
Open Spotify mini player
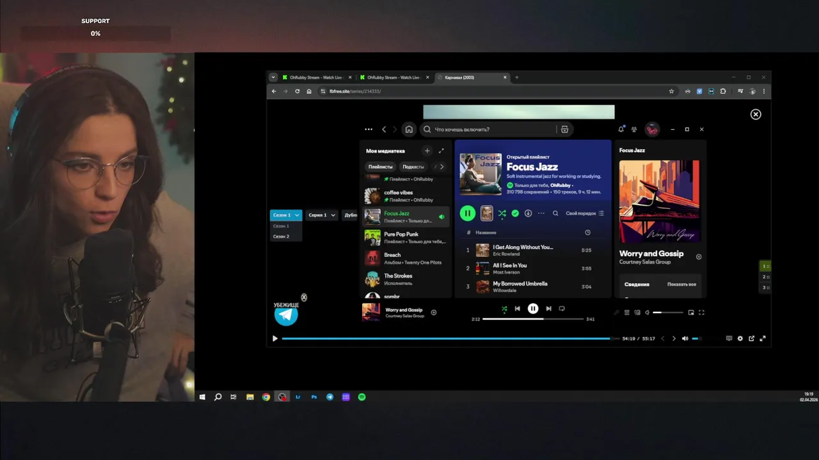tap(691, 312)
